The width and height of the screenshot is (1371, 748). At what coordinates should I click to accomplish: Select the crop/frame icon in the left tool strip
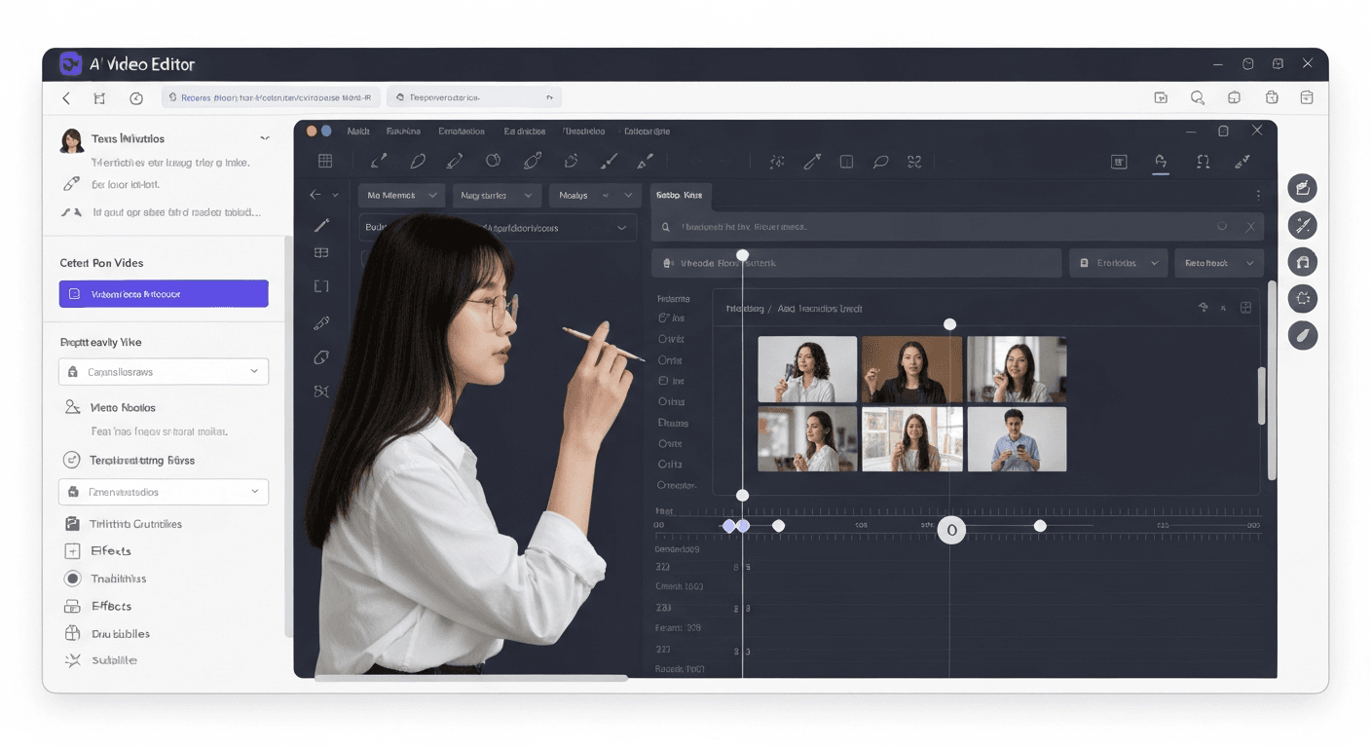point(321,285)
